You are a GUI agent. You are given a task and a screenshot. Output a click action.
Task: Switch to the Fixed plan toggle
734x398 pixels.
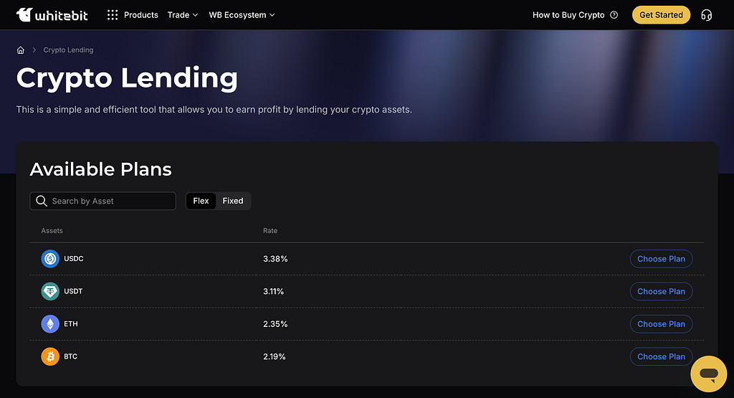(233, 201)
